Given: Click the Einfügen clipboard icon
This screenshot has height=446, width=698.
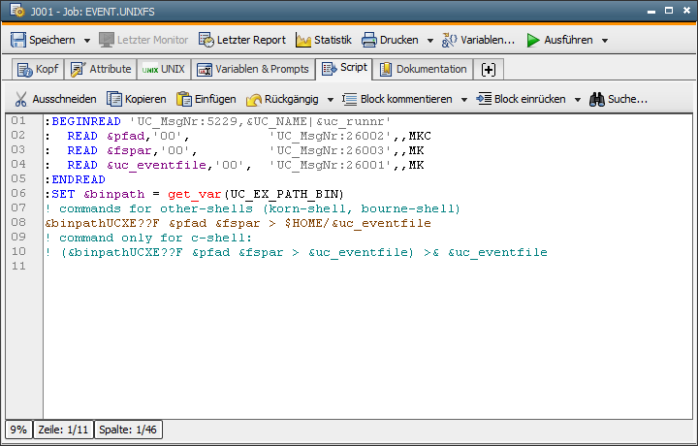Looking at the screenshot, I should point(184,99).
